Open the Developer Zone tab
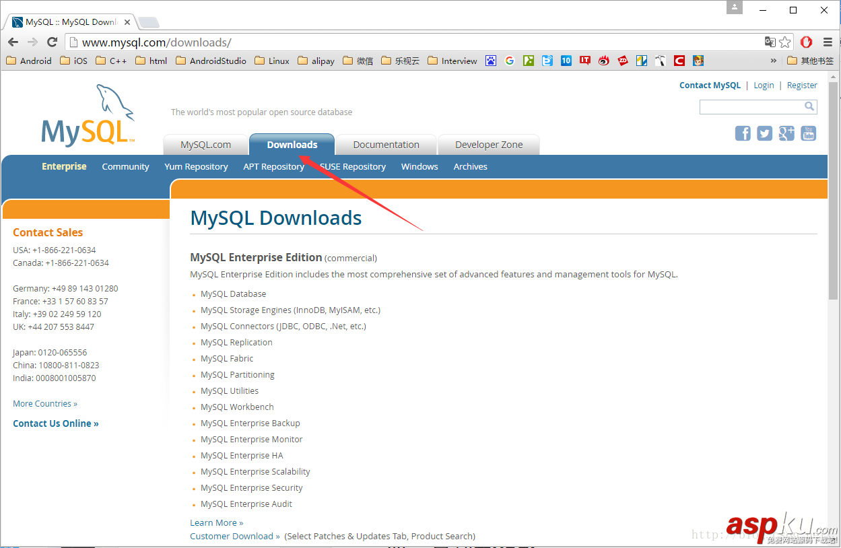 [489, 145]
